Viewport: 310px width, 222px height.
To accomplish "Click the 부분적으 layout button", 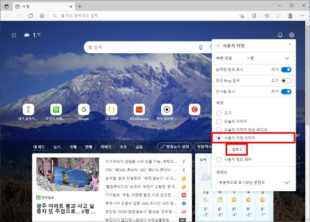I will 203,147.
